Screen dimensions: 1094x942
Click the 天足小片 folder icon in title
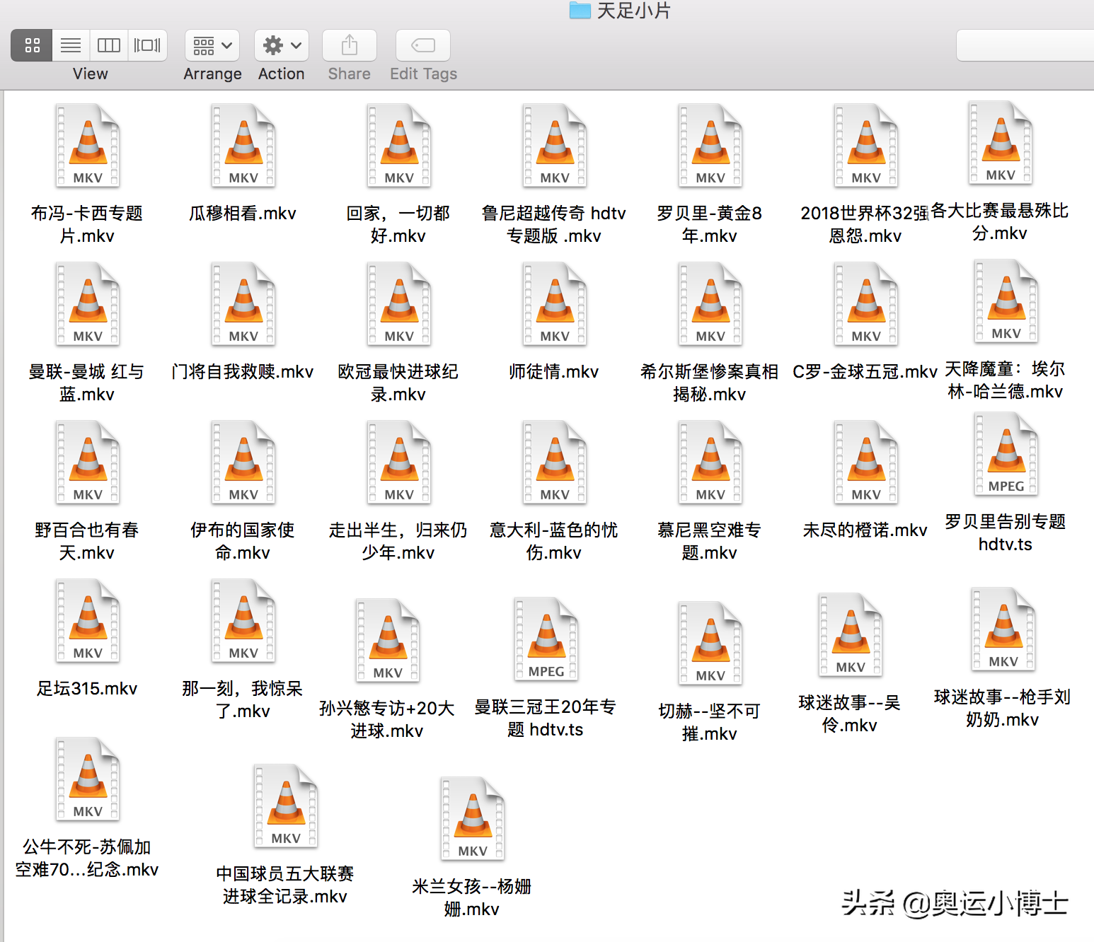point(580,10)
